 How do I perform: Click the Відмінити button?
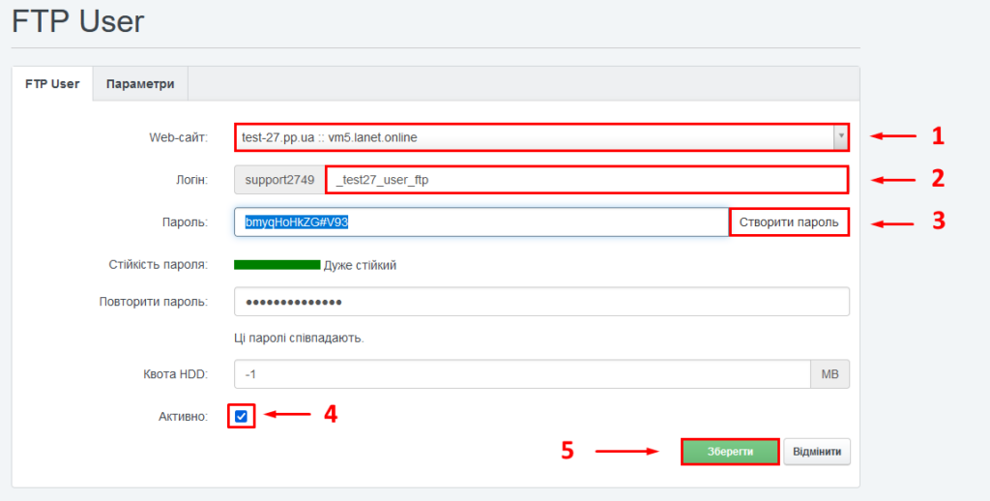coord(817,452)
